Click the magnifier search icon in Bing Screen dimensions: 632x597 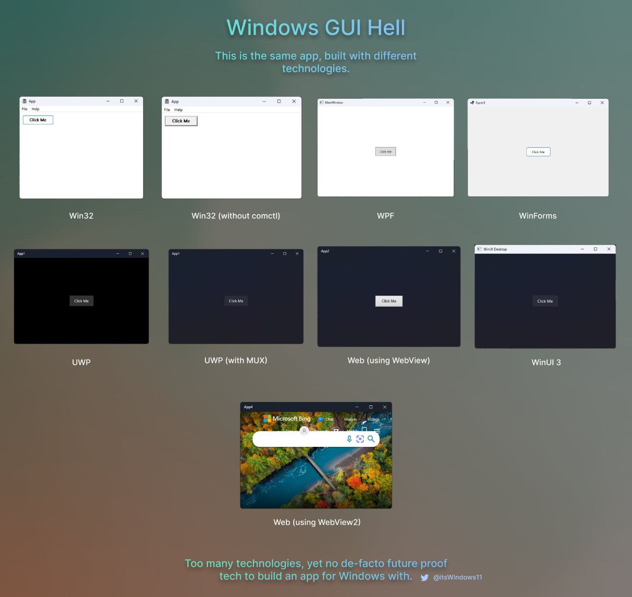(x=371, y=438)
